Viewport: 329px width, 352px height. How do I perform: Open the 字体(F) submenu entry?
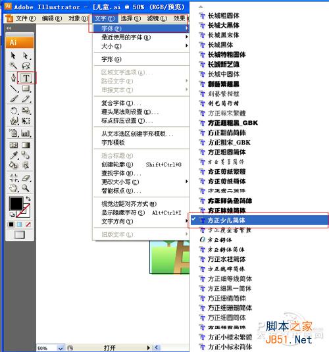(x=141, y=28)
